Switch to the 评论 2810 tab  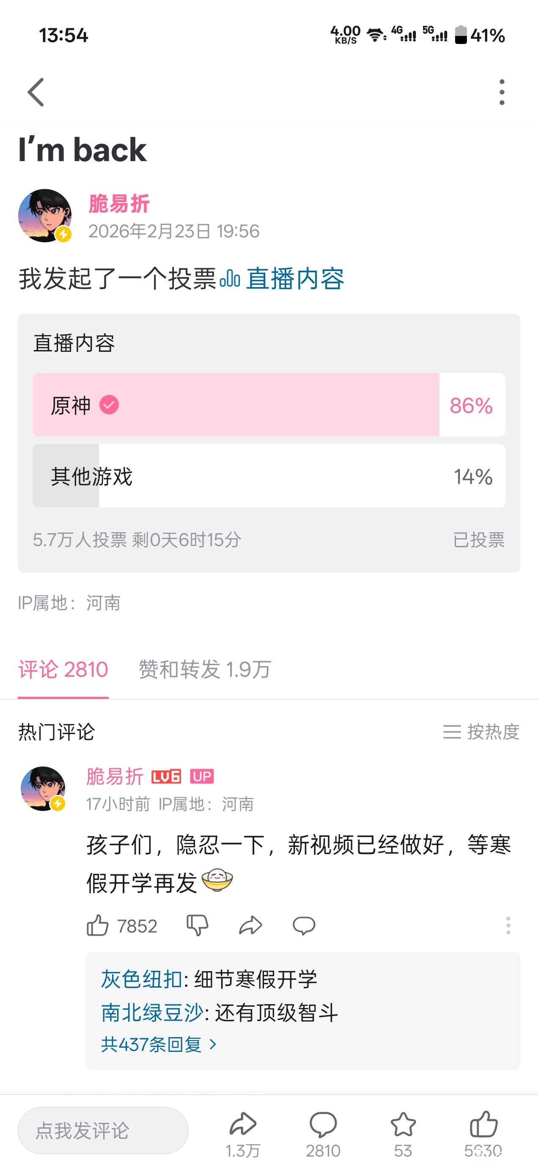tap(63, 670)
